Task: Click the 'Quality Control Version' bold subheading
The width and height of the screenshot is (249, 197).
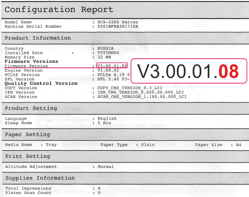Action: tap(41, 83)
